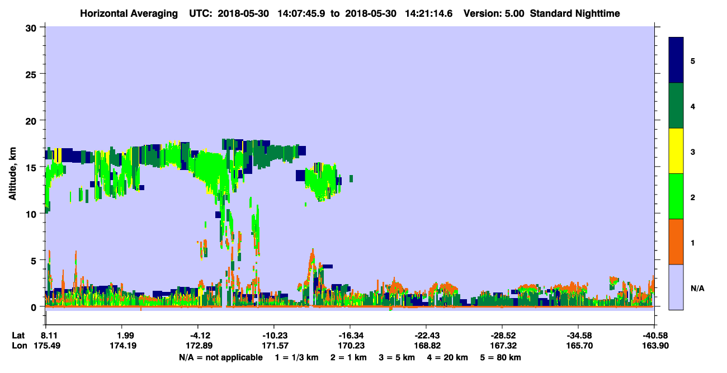
Task: Click the 'Altitude, km' axis label
Action: [x=12, y=172]
